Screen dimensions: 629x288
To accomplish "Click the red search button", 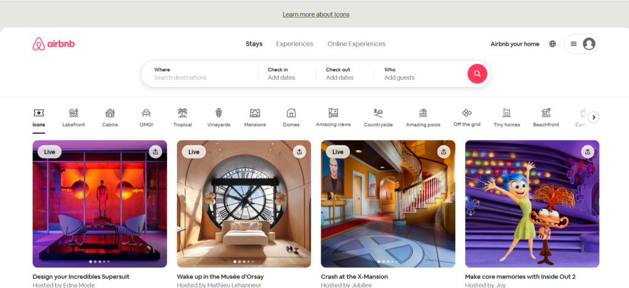I will [x=477, y=74].
